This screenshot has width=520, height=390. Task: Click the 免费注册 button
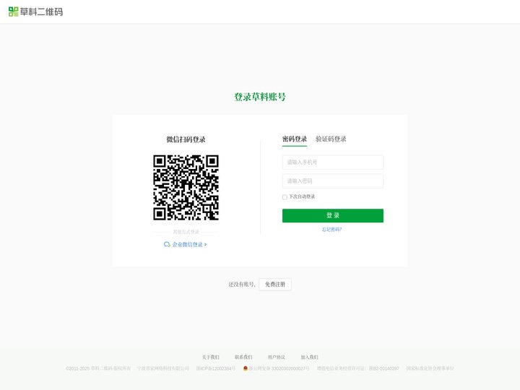click(x=275, y=285)
